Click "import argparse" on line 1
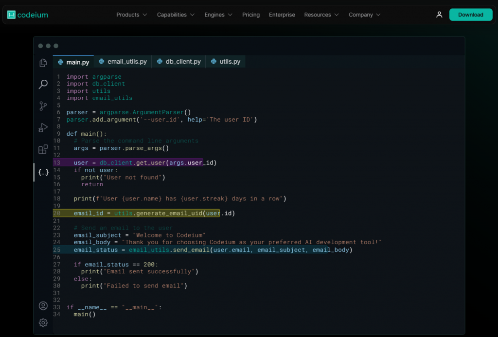 [x=94, y=76]
